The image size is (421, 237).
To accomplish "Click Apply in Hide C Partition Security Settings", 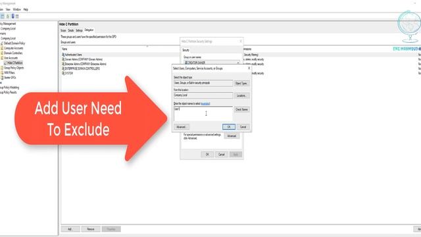I will [235, 155].
